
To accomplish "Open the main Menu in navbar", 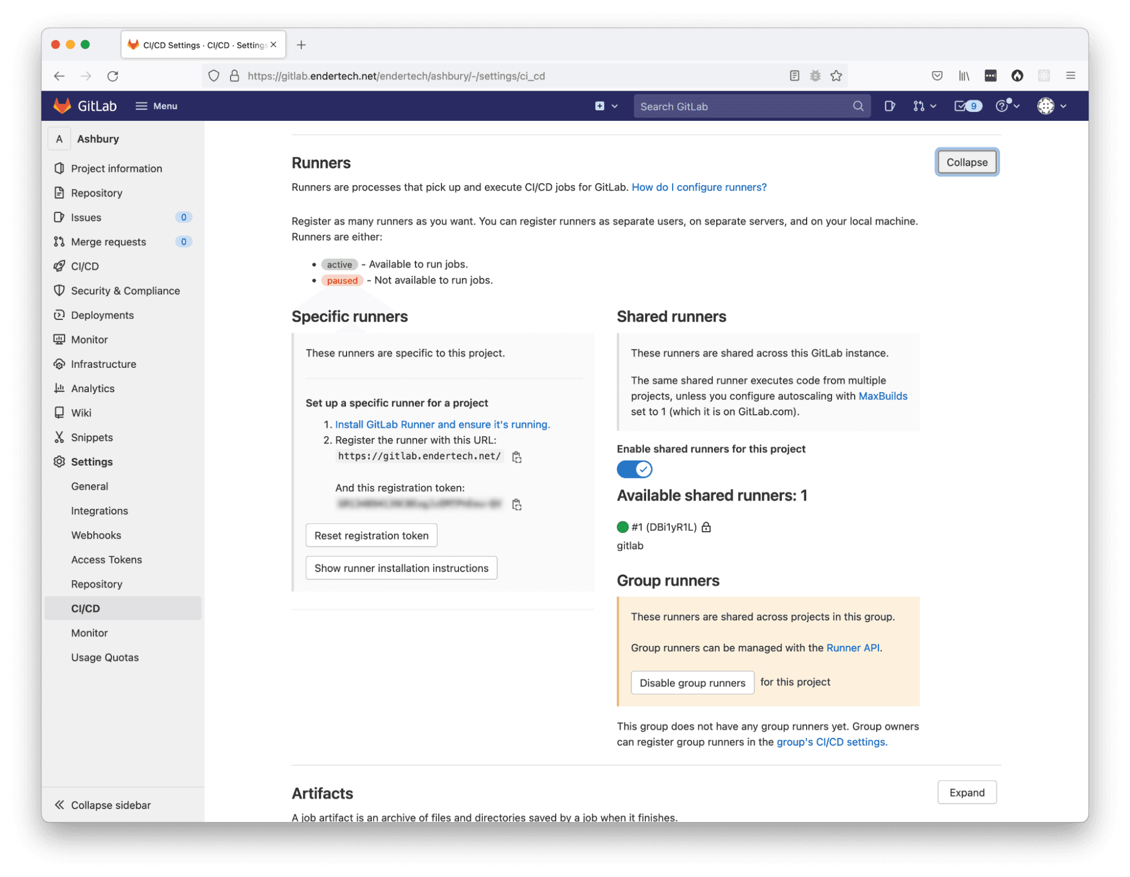I will (x=157, y=106).
